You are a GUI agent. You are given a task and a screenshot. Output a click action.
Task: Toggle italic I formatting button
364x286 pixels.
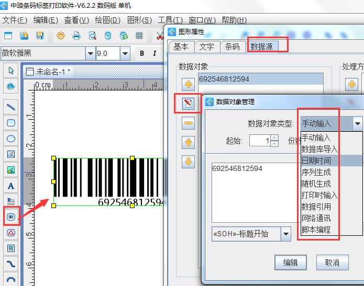click(155, 53)
